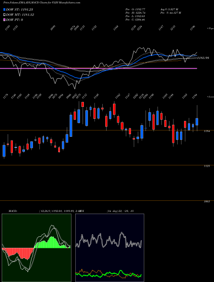The image size is (214, 282).
Task: Click the 'Pre O: 1192.77' value
Action: pyautogui.click(x=135, y=9)
